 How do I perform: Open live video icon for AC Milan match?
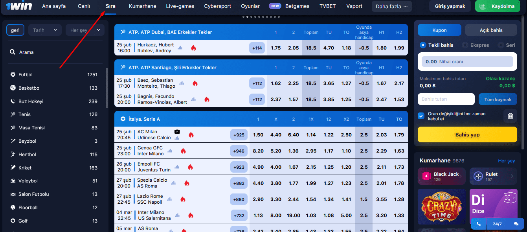pyautogui.click(x=177, y=132)
